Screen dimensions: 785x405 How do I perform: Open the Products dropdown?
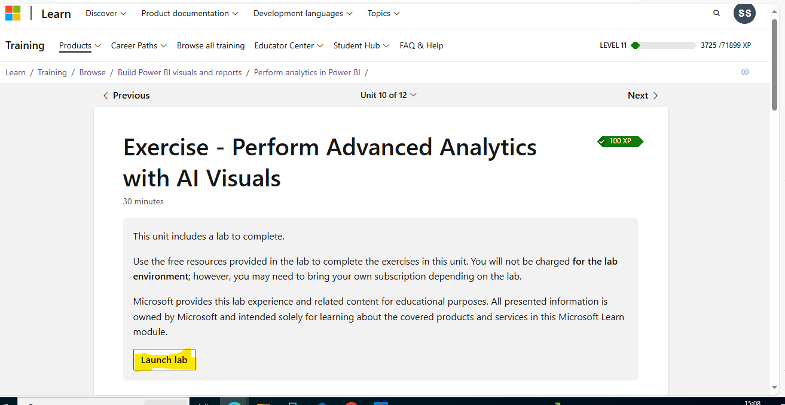coord(80,45)
